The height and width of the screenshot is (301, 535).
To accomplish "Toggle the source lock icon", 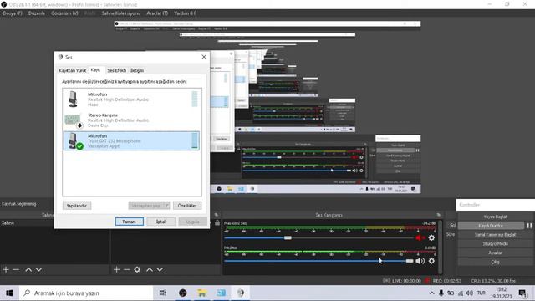I will [217, 223].
